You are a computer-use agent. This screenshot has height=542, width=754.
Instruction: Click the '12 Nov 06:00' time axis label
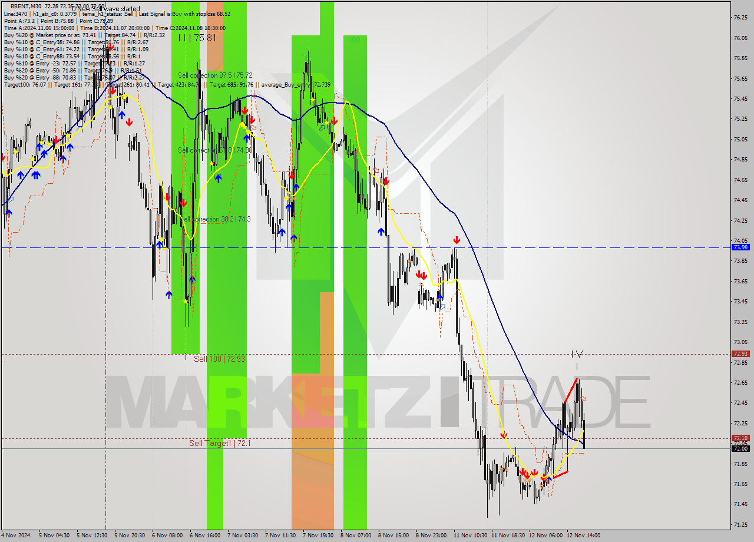546,536
